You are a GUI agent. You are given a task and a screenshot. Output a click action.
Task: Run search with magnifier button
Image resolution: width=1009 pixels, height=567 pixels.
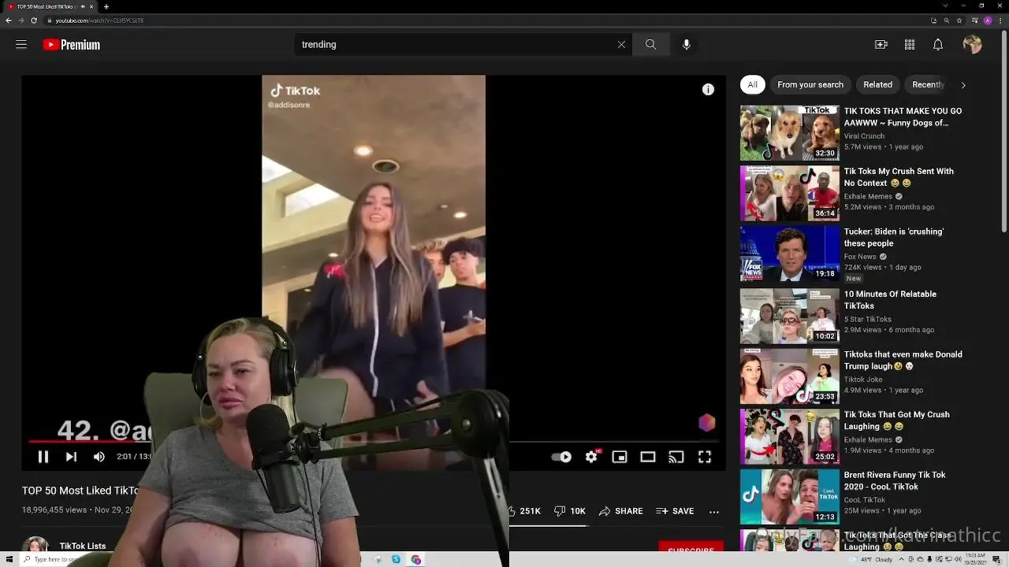click(650, 45)
